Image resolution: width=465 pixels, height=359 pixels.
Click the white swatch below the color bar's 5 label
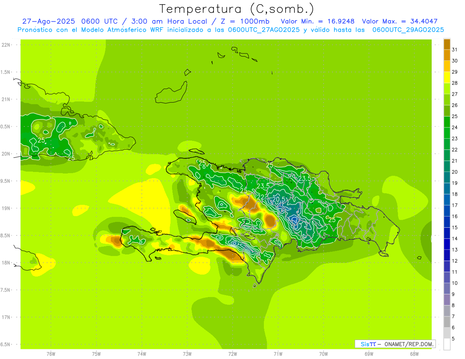pos(447,344)
